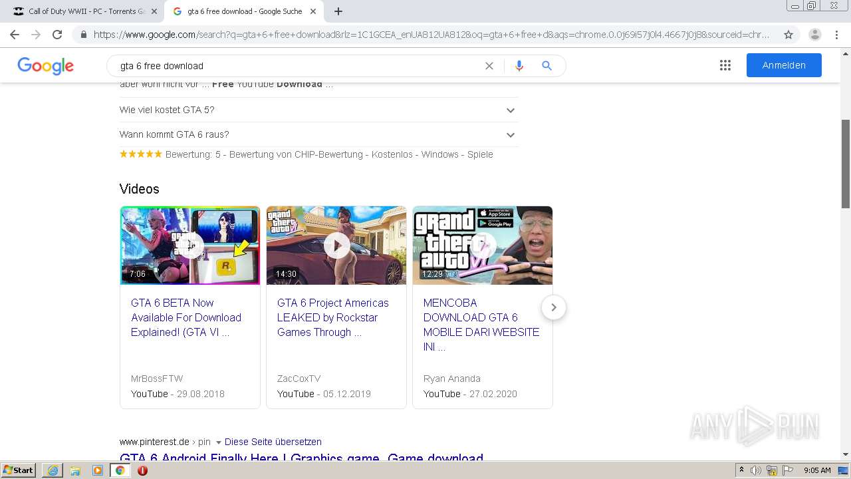The width and height of the screenshot is (851, 479).
Task: Click the Anmelden sign-in button
Action: (x=784, y=65)
